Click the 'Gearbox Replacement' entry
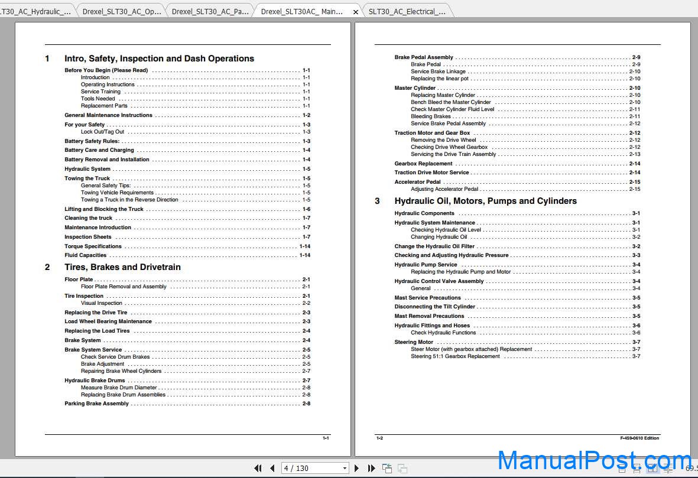 tap(518, 164)
